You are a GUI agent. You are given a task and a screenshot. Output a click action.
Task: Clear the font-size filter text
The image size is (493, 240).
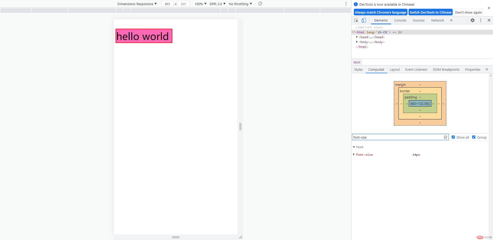tap(445, 137)
